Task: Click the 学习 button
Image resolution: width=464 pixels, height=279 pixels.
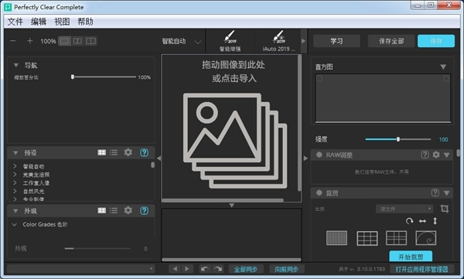Action: [x=336, y=41]
